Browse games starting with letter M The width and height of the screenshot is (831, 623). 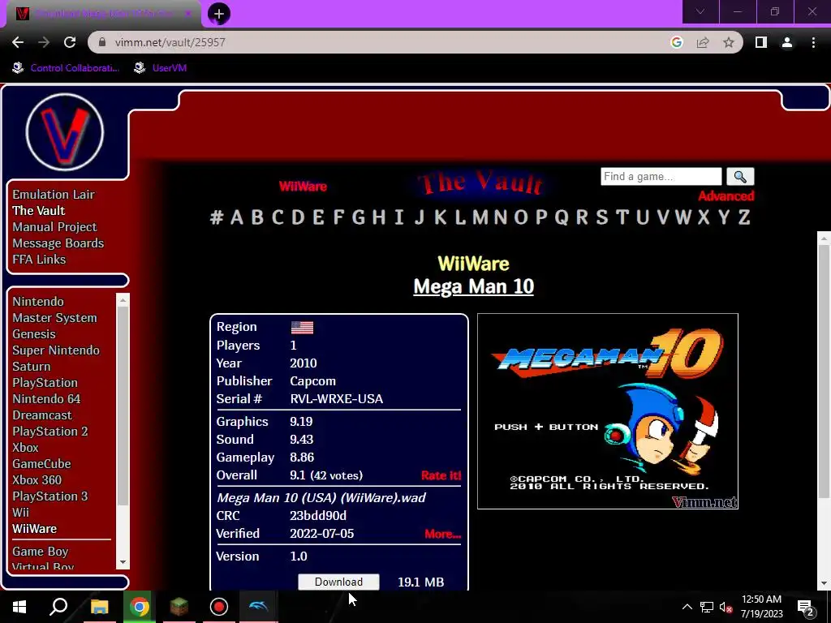point(480,217)
